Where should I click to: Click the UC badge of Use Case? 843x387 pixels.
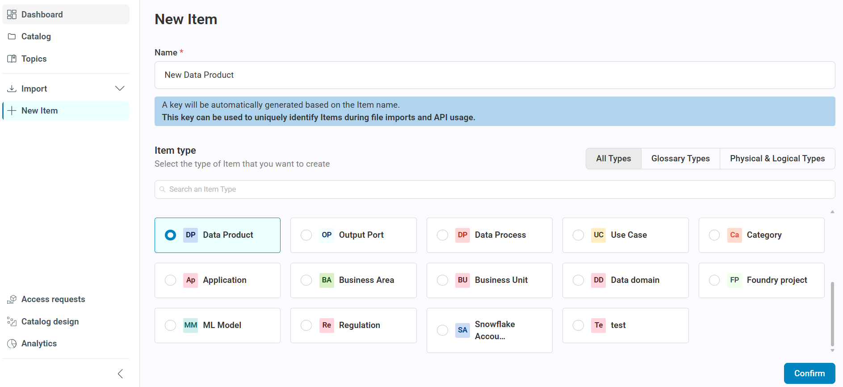[x=599, y=235]
